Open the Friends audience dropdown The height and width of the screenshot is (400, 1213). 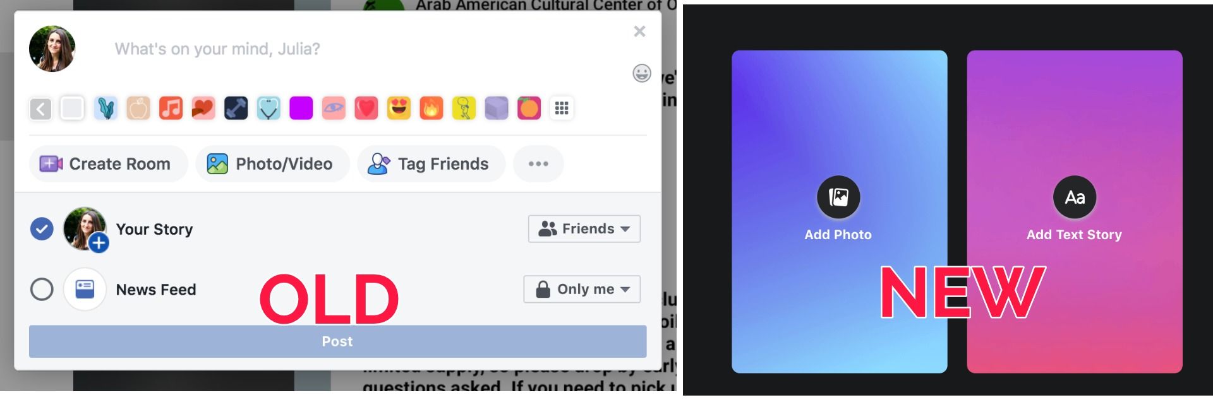(x=584, y=229)
